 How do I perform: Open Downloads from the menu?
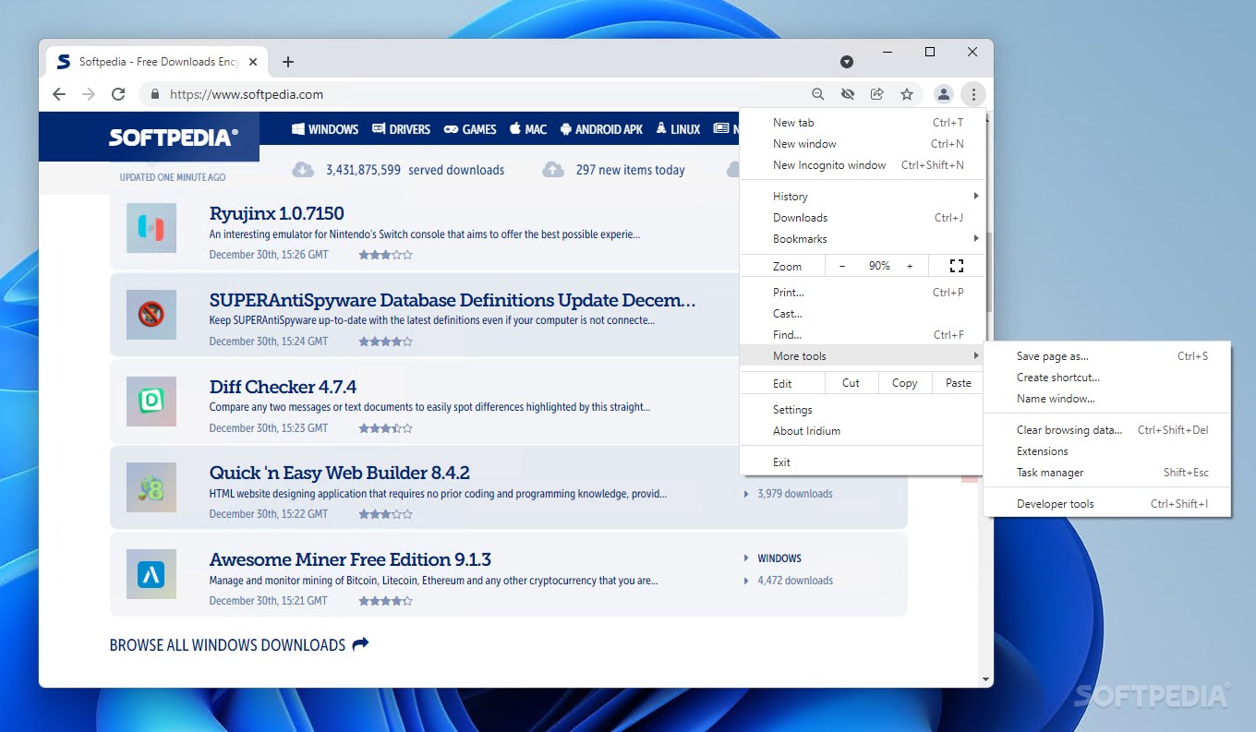tap(862, 218)
